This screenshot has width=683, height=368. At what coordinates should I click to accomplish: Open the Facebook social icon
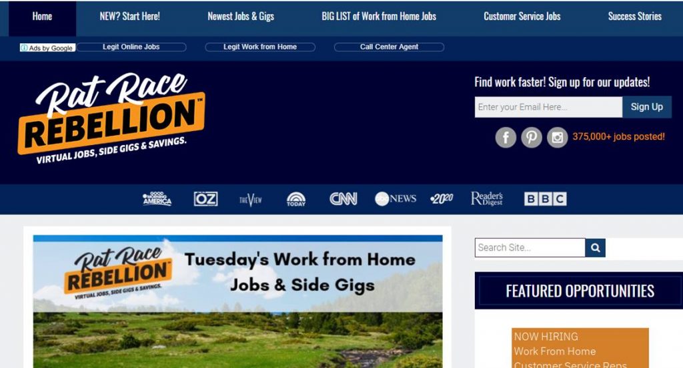(506, 138)
